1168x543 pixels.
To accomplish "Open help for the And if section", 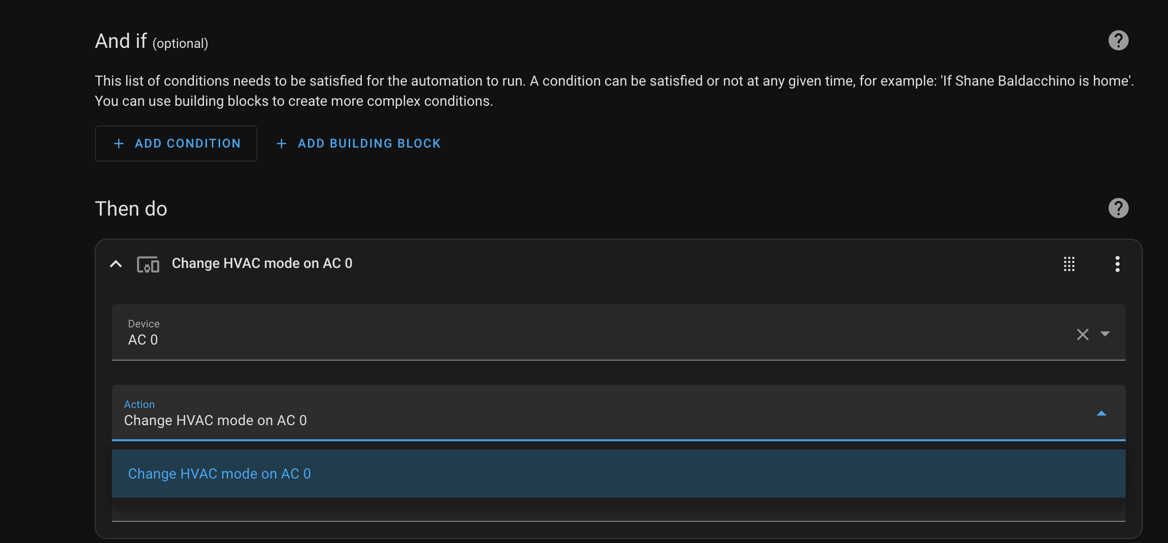I will click(1118, 41).
